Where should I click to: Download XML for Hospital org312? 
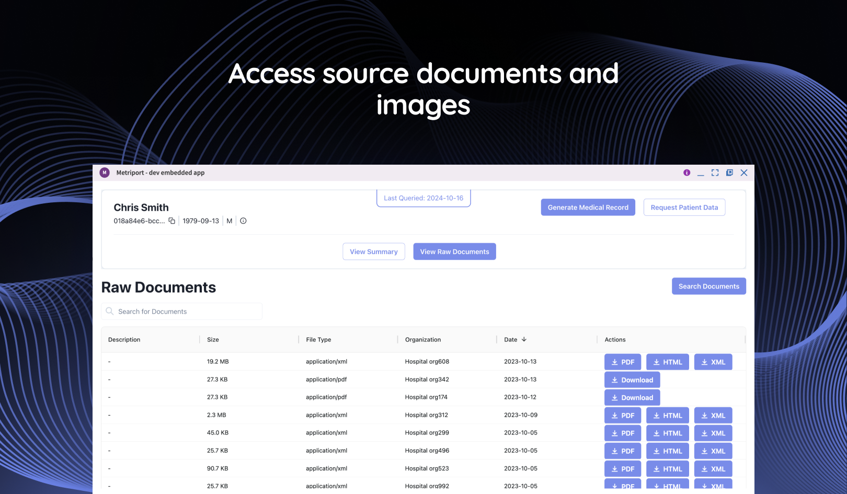point(713,415)
